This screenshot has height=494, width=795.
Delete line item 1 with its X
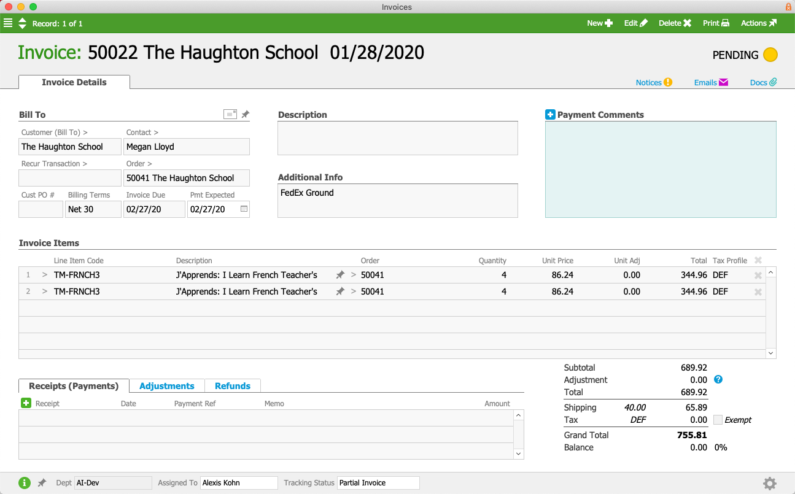758,276
